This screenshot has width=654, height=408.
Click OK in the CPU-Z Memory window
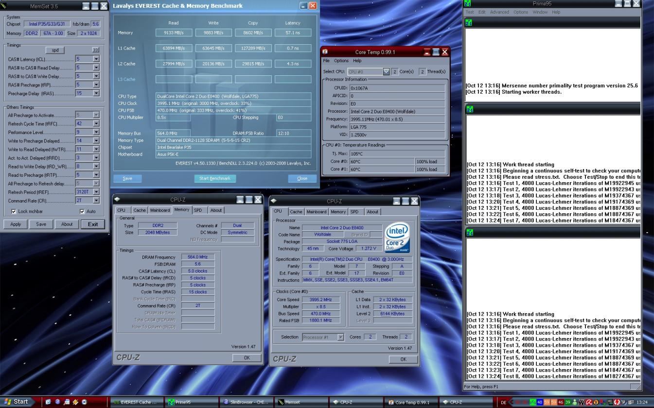click(x=247, y=357)
